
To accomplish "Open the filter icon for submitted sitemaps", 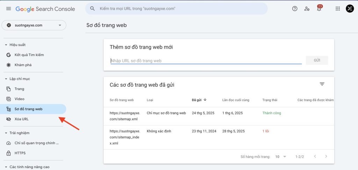I will (322, 84).
